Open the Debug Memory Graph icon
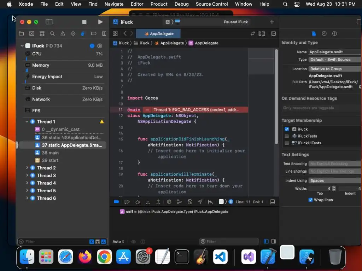The height and width of the screenshot is (271, 362). tap(179, 202)
